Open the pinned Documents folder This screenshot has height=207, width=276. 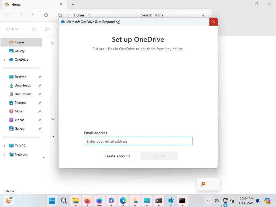[x=23, y=94]
